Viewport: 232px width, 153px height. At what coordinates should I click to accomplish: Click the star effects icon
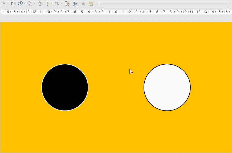click(83, 4)
